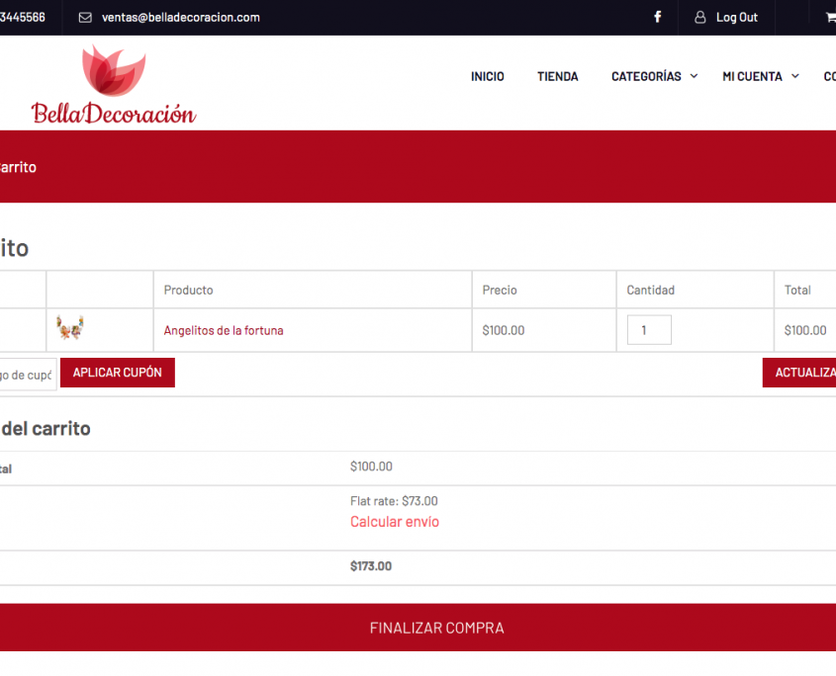The width and height of the screenshot is (836, 676).
Task: Expand the arrow next to CATEGORÍAS
Action: click(694, 77)
